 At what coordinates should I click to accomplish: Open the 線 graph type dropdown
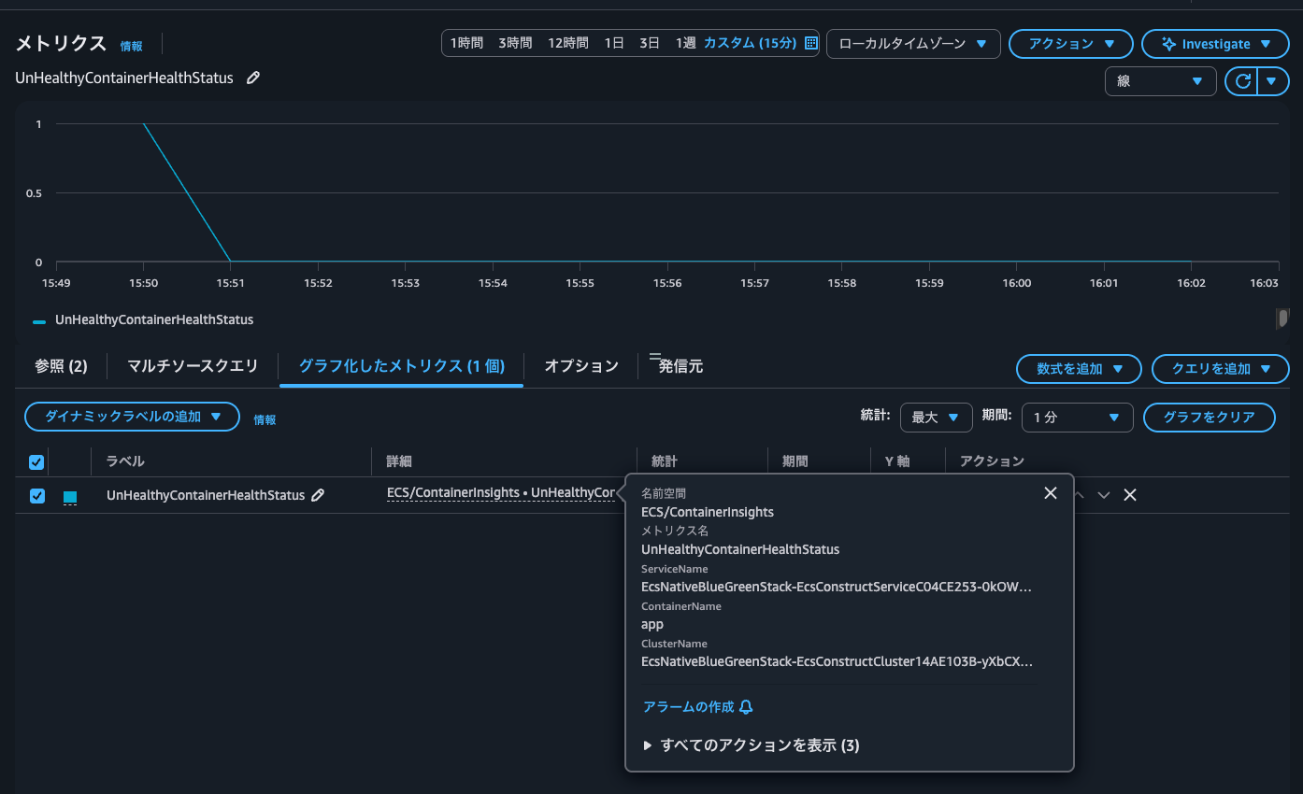click(x=1160, y=81)
